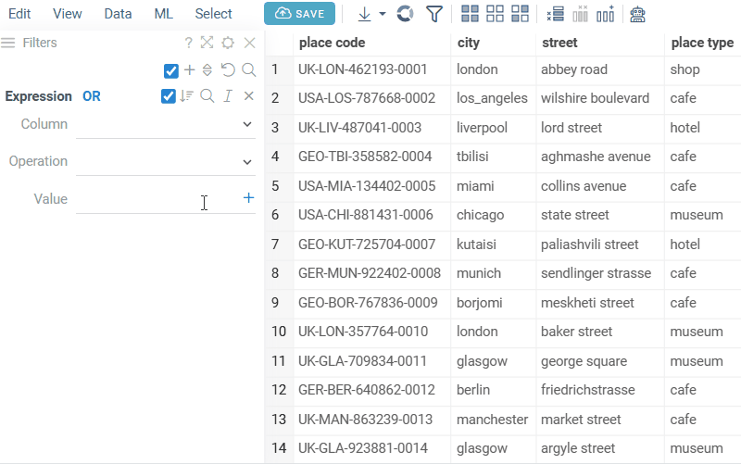741x464 pixels.
Task: Select the chicago city cell
Action: pos(494,216)
